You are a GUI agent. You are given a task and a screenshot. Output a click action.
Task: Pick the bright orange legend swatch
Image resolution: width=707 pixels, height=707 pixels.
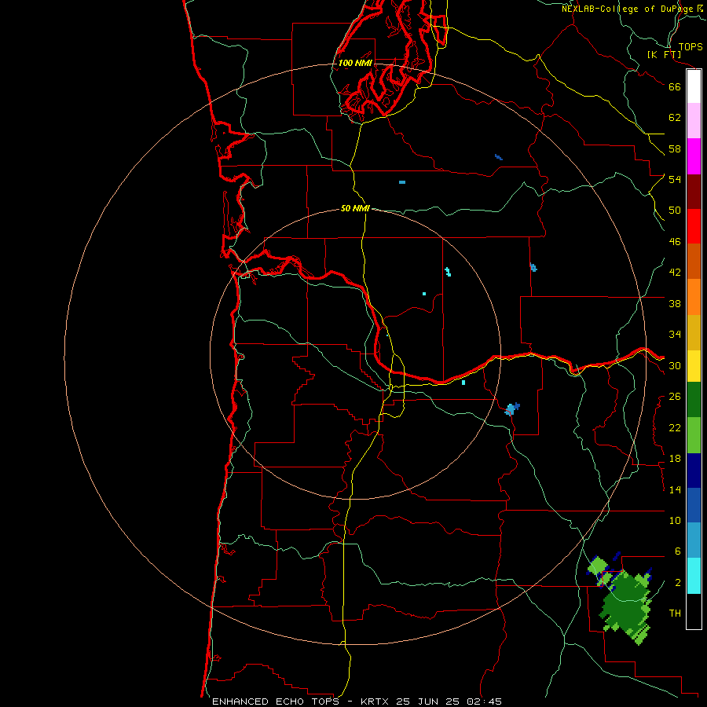(694, 297)
